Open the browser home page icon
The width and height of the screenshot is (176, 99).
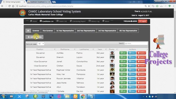pos(13,6)
